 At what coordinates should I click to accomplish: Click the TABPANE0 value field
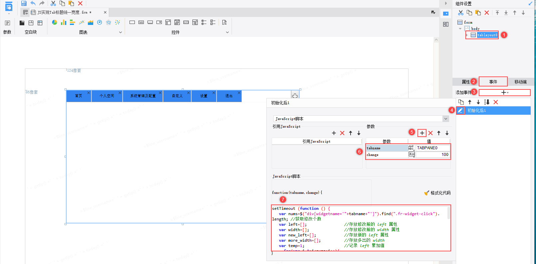(433, 148)
